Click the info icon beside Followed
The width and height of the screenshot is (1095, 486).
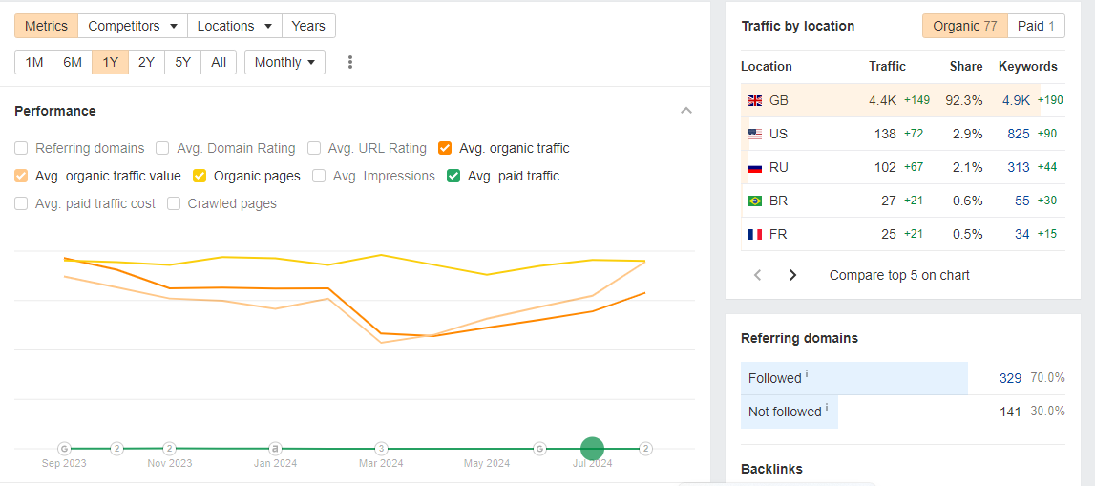tap(807, 374)
